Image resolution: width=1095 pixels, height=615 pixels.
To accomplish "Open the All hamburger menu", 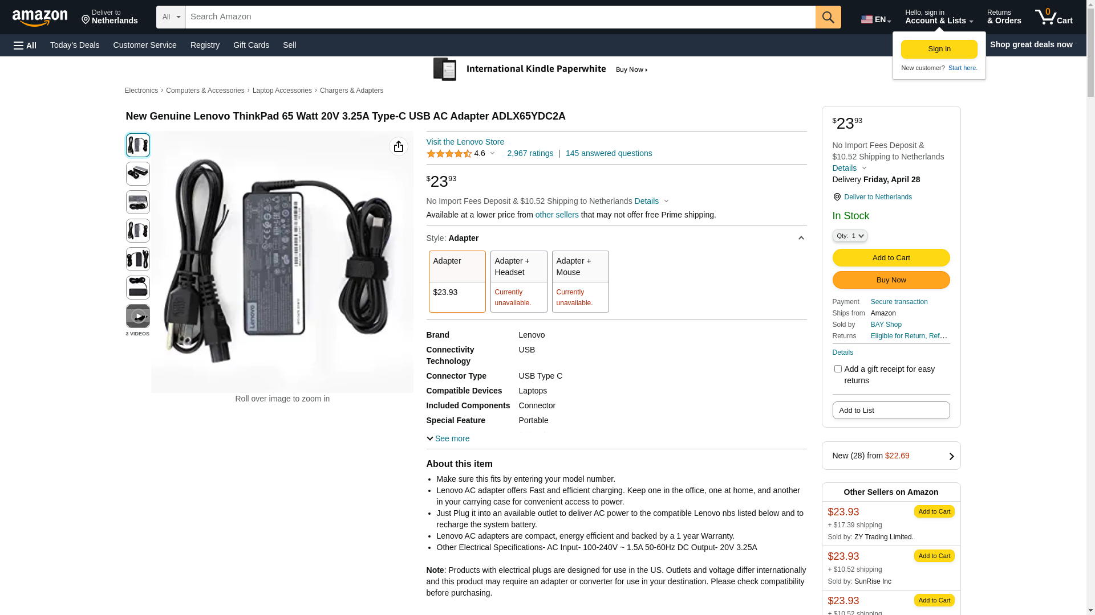I will tap(25, 46).
